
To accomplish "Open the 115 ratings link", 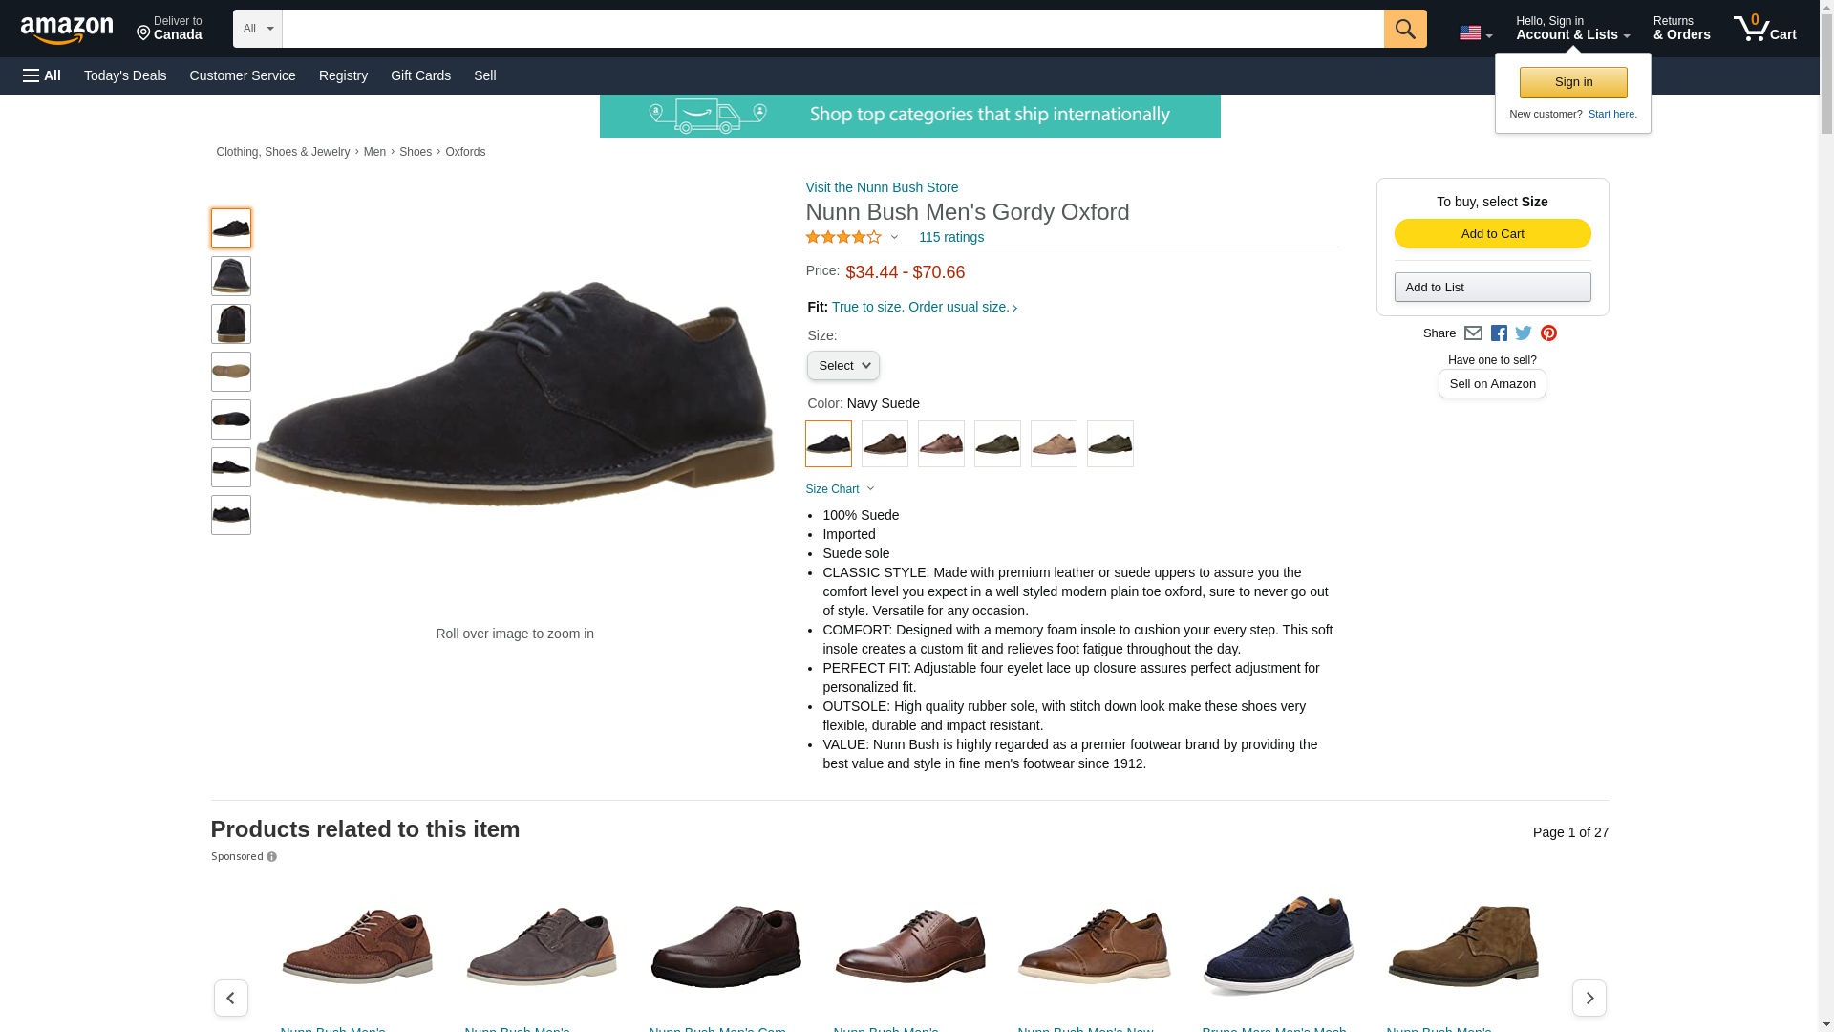I will tap(950, 237).
